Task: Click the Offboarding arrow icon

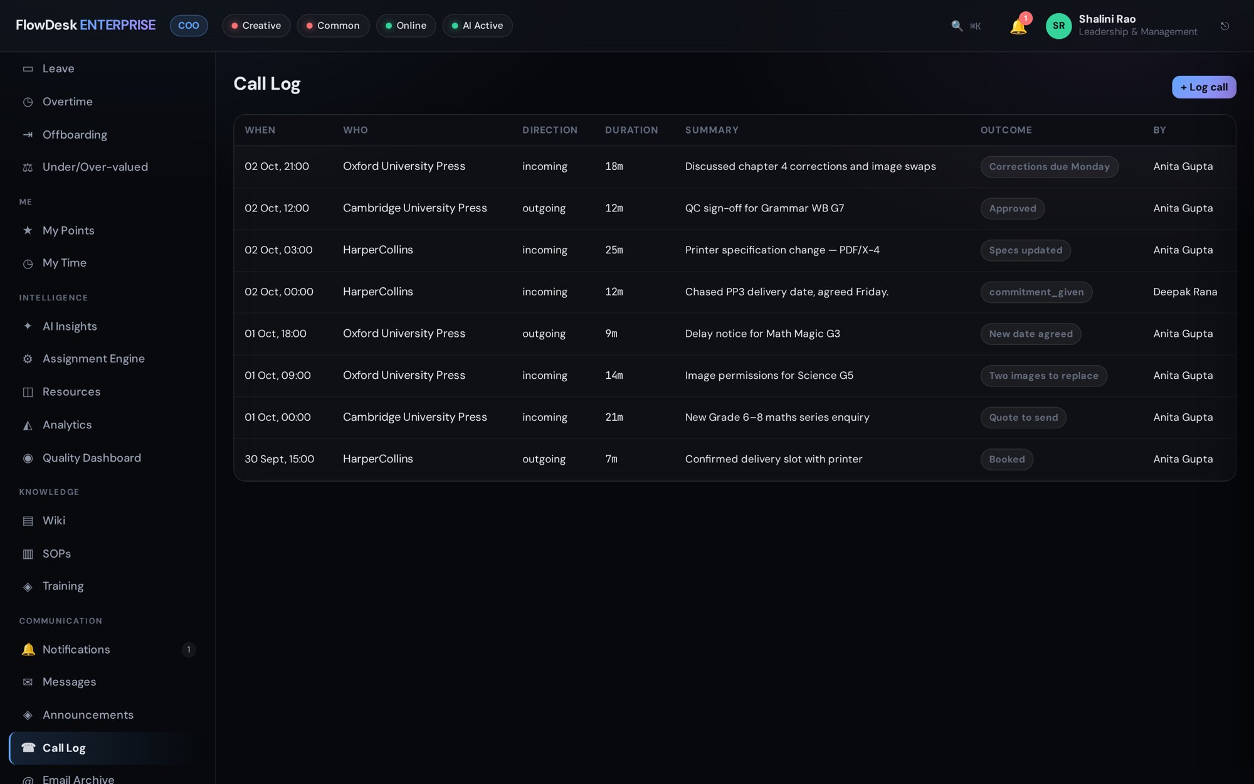Action: (x=28, y=135)
